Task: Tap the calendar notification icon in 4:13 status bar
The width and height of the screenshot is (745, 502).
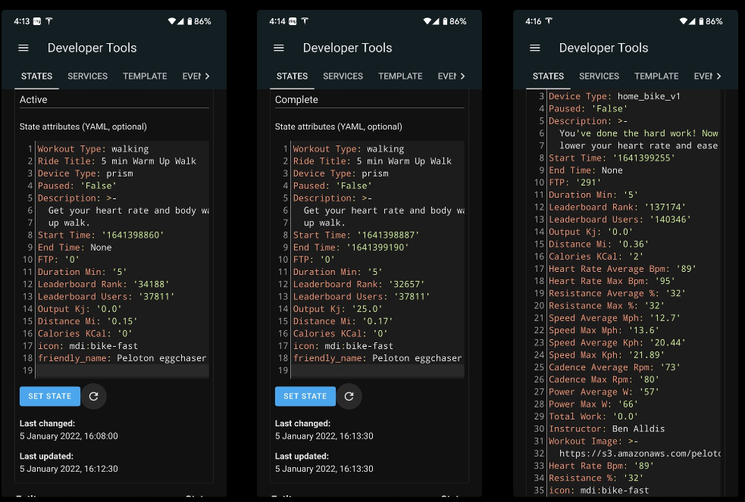Action: tap(37, 21)
